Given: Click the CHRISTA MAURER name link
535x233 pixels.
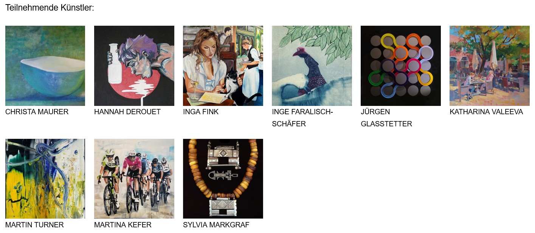Looking at the screenshot, I should (x=37, y=112).
